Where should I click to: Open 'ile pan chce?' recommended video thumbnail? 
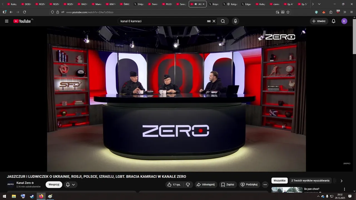(x=287, y=190)
